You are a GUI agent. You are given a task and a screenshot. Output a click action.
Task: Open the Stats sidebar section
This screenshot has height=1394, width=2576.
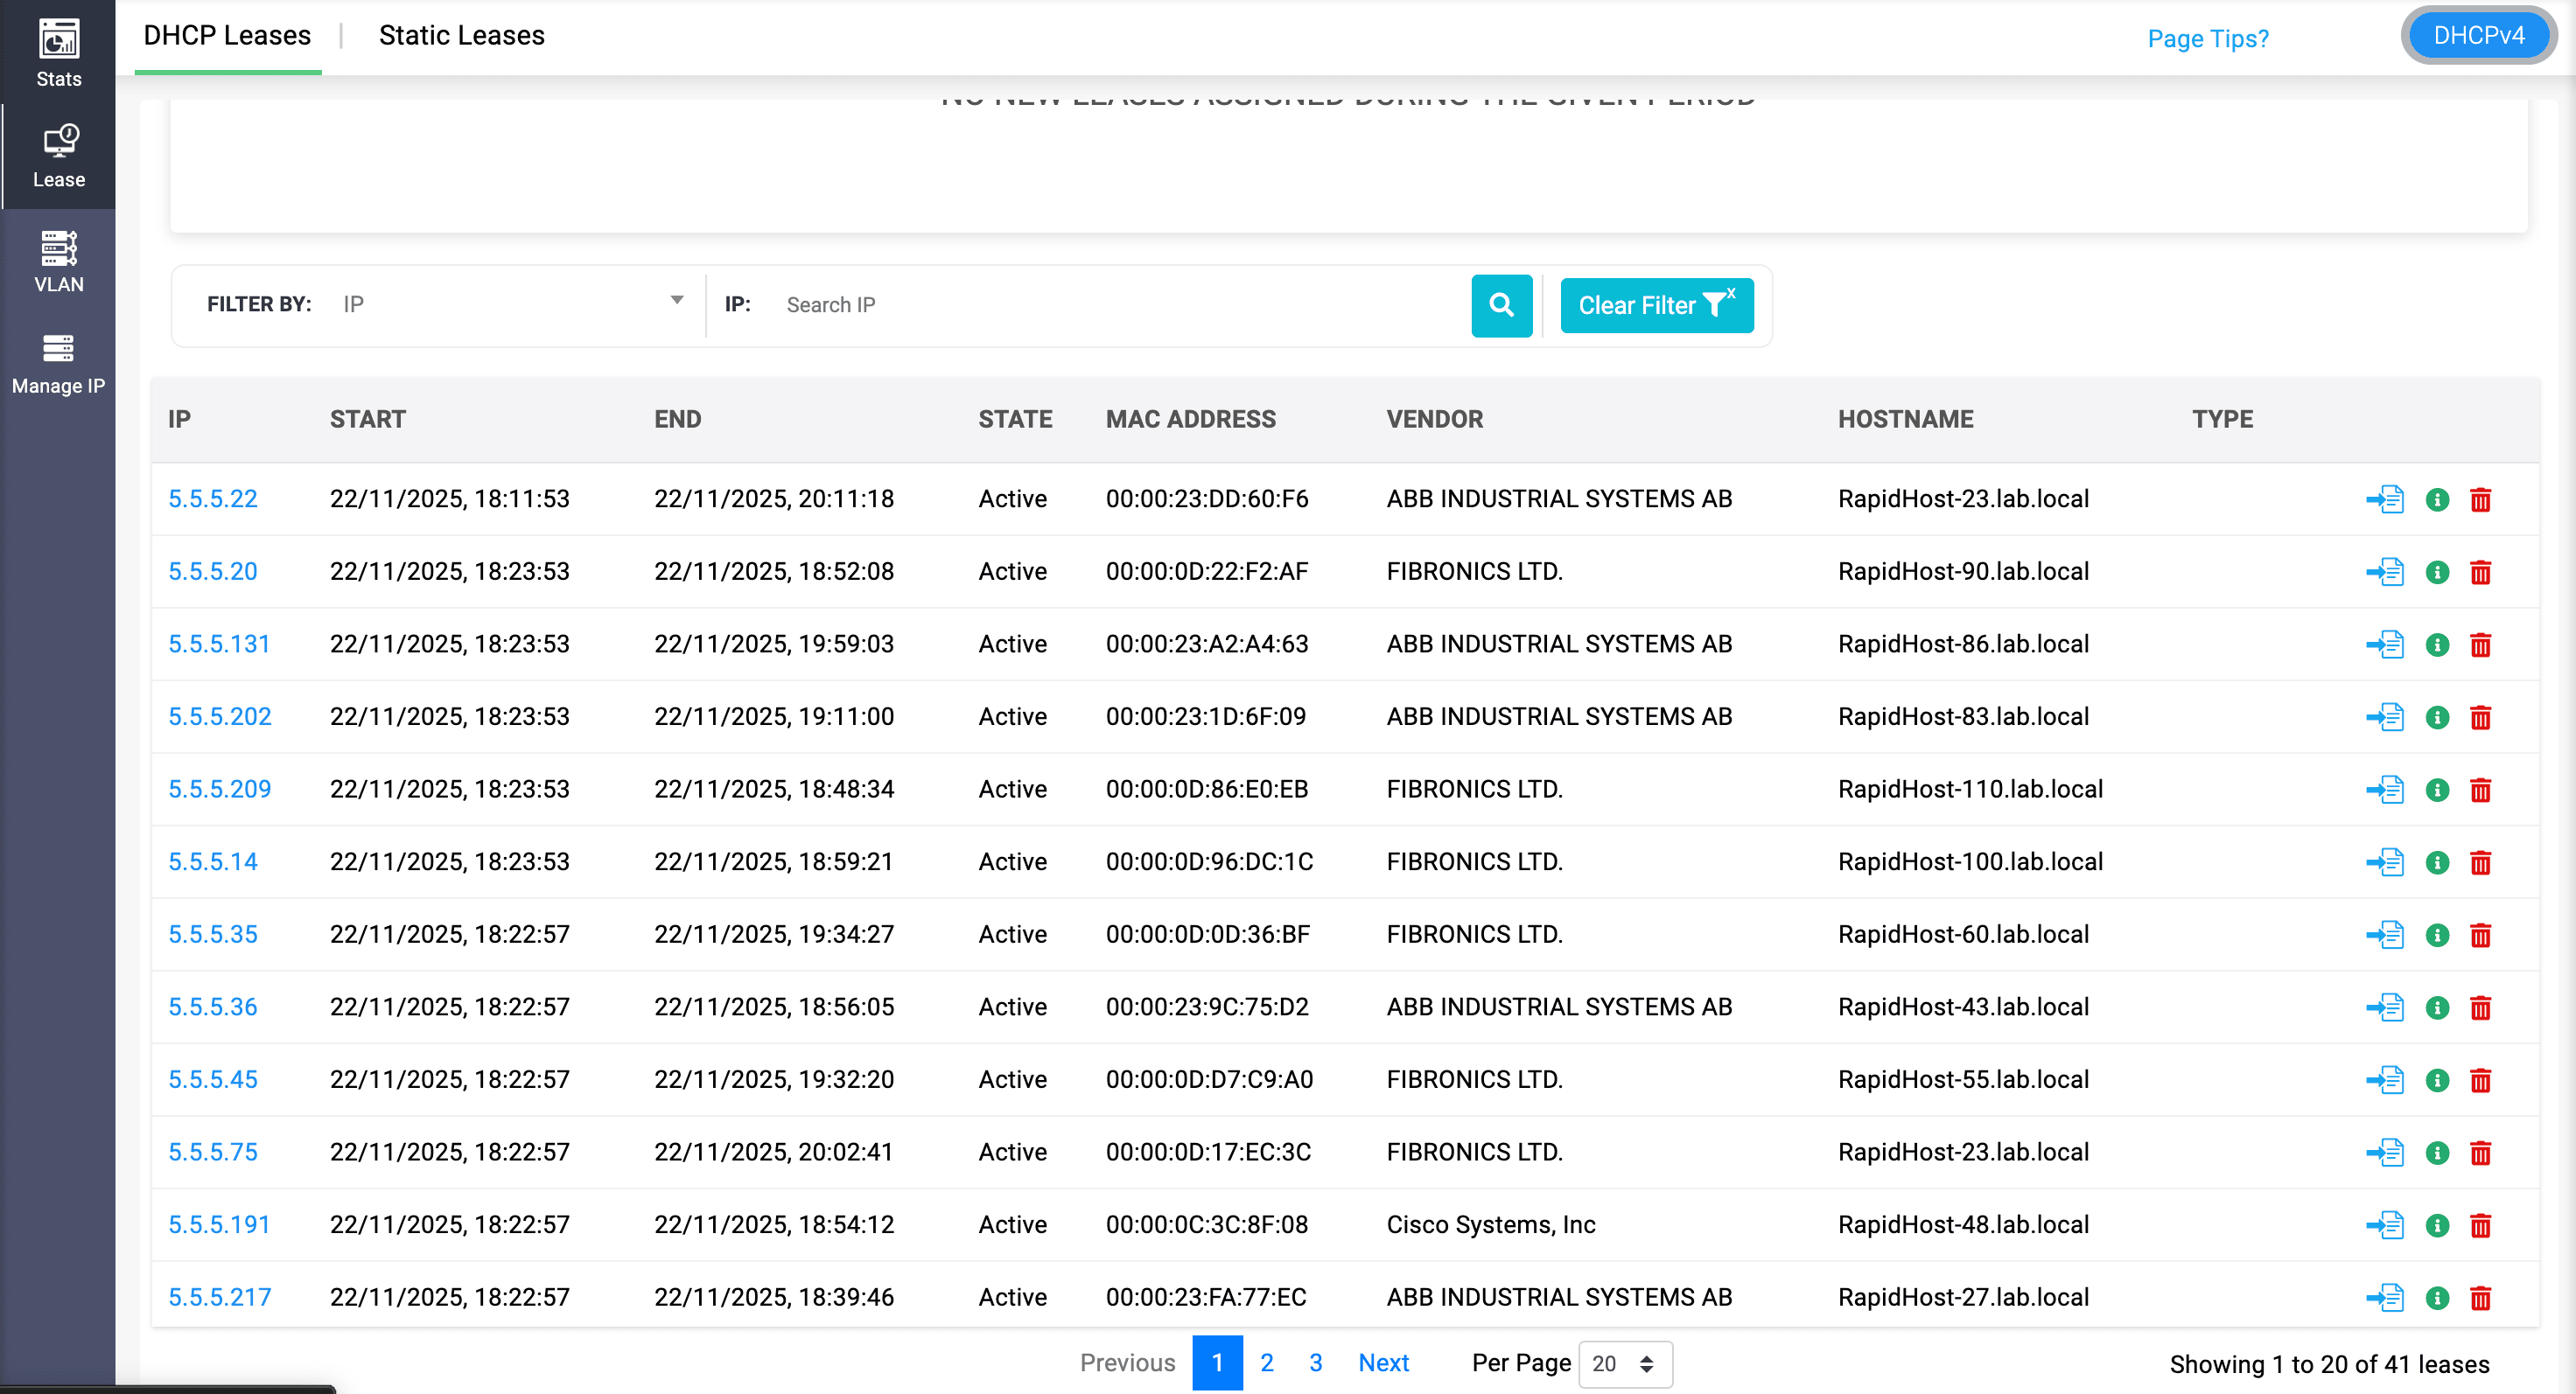tap(58, 53)
